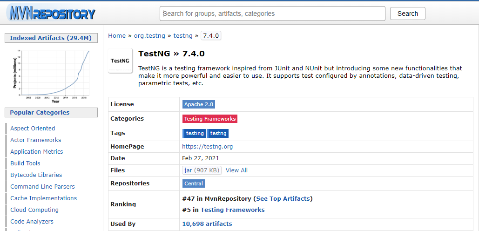Click the '#47 in MvnRepository' text
This screenshot has height=231, width=479.
pos(216,198)
